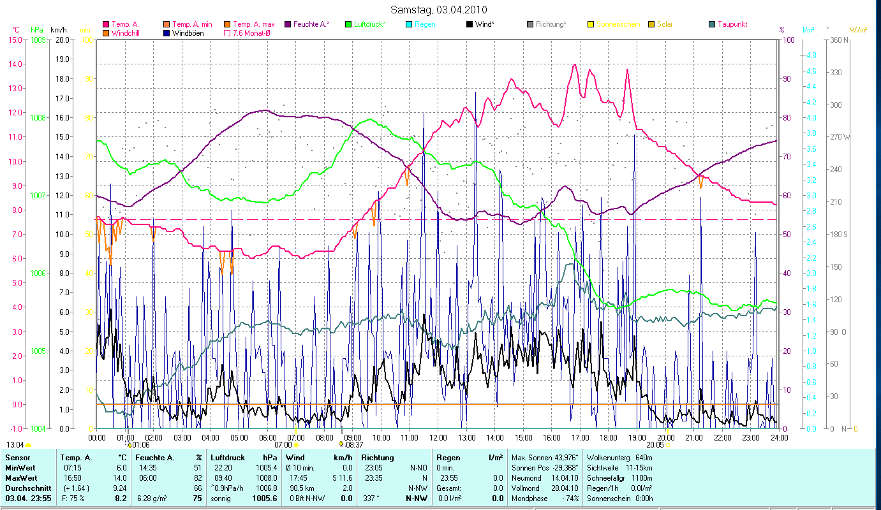Click the orange Windchill legend square

(106, 33)
